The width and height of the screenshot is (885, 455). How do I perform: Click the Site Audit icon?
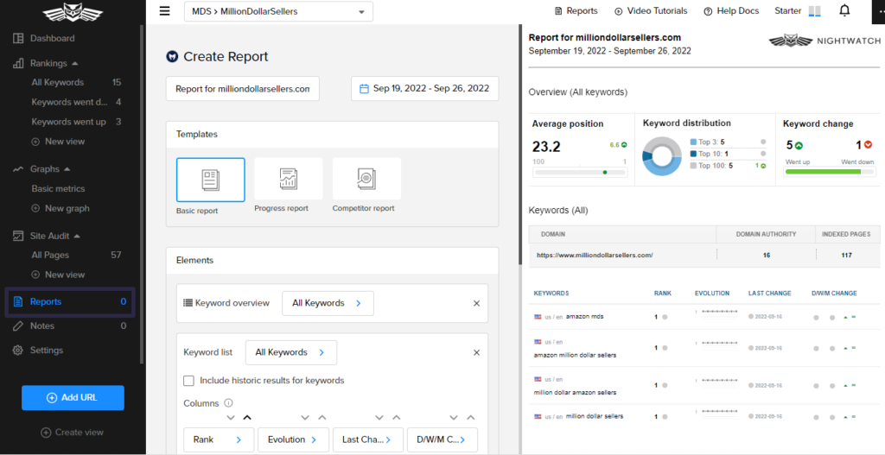click(x=18, y=236)
